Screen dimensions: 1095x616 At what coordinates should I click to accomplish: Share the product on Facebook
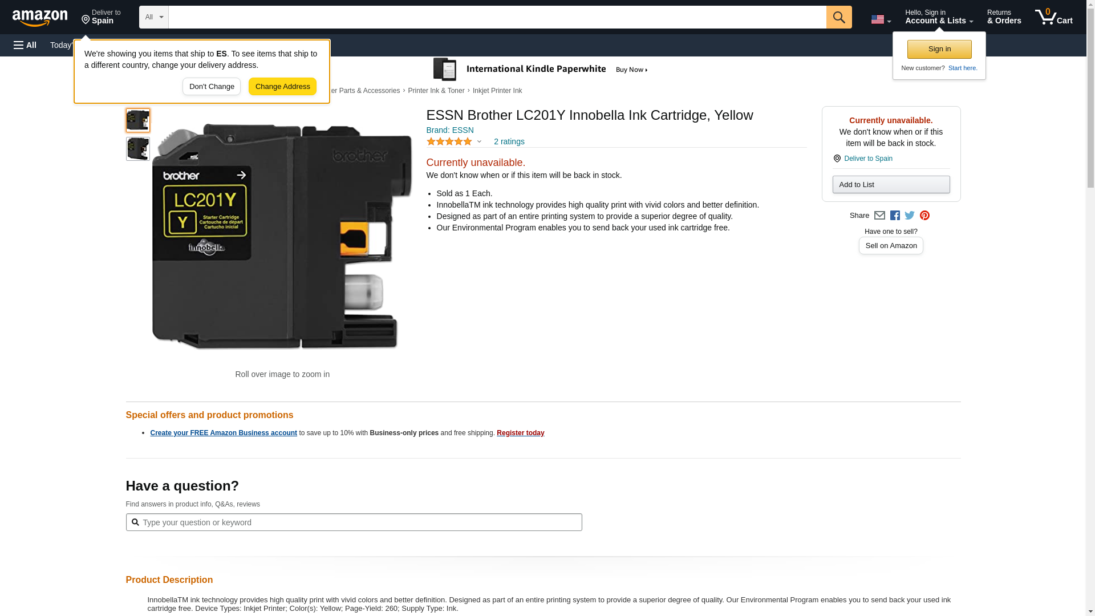click(895, 216)
